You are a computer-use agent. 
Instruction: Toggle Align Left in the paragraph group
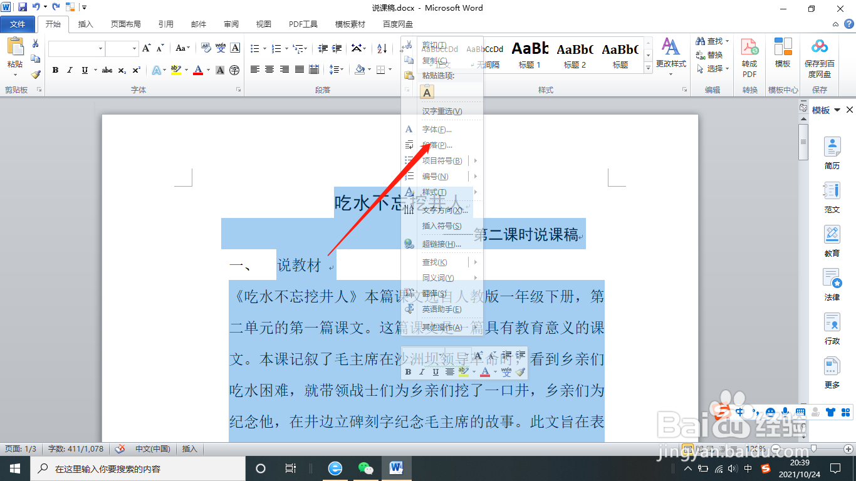[255, 70]
